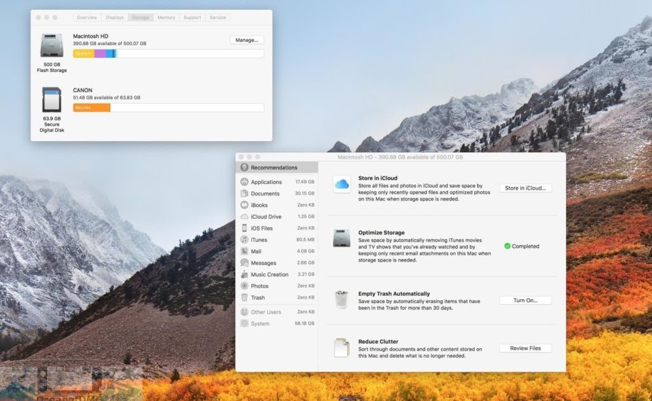Select the Documents label in sidebar
The height and width of the screenshot is (401, 652).
(x=265, y=193)
